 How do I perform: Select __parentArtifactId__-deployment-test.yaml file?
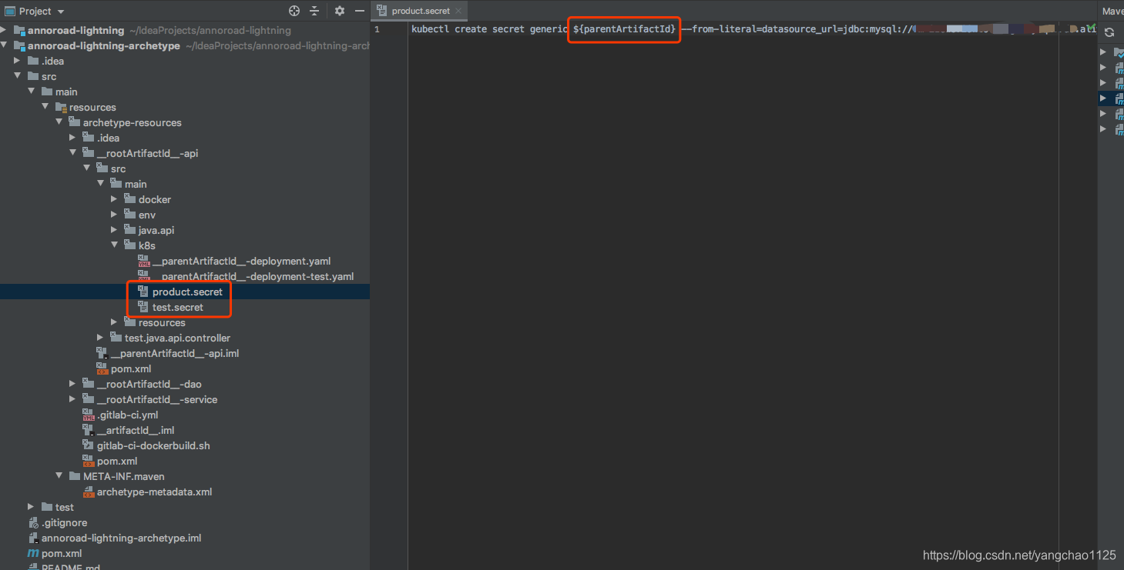(253, 276)
